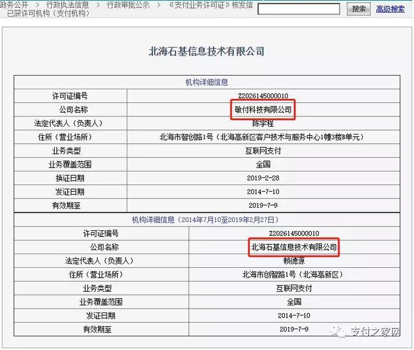Click the second table's 法定代表人（负责人） label

100,261
